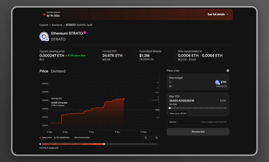Open the STRATO 0x4c93 contract breadcrumb

(79, 25)
